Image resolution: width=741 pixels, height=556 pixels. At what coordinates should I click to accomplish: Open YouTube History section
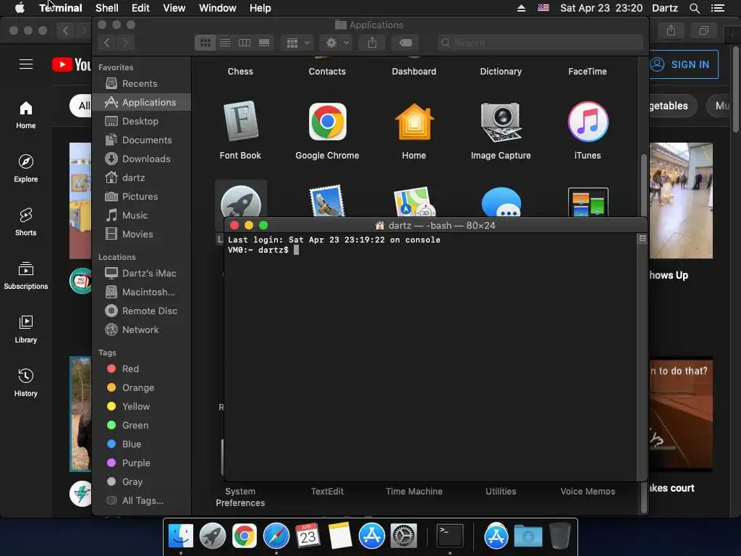point(26,382)
